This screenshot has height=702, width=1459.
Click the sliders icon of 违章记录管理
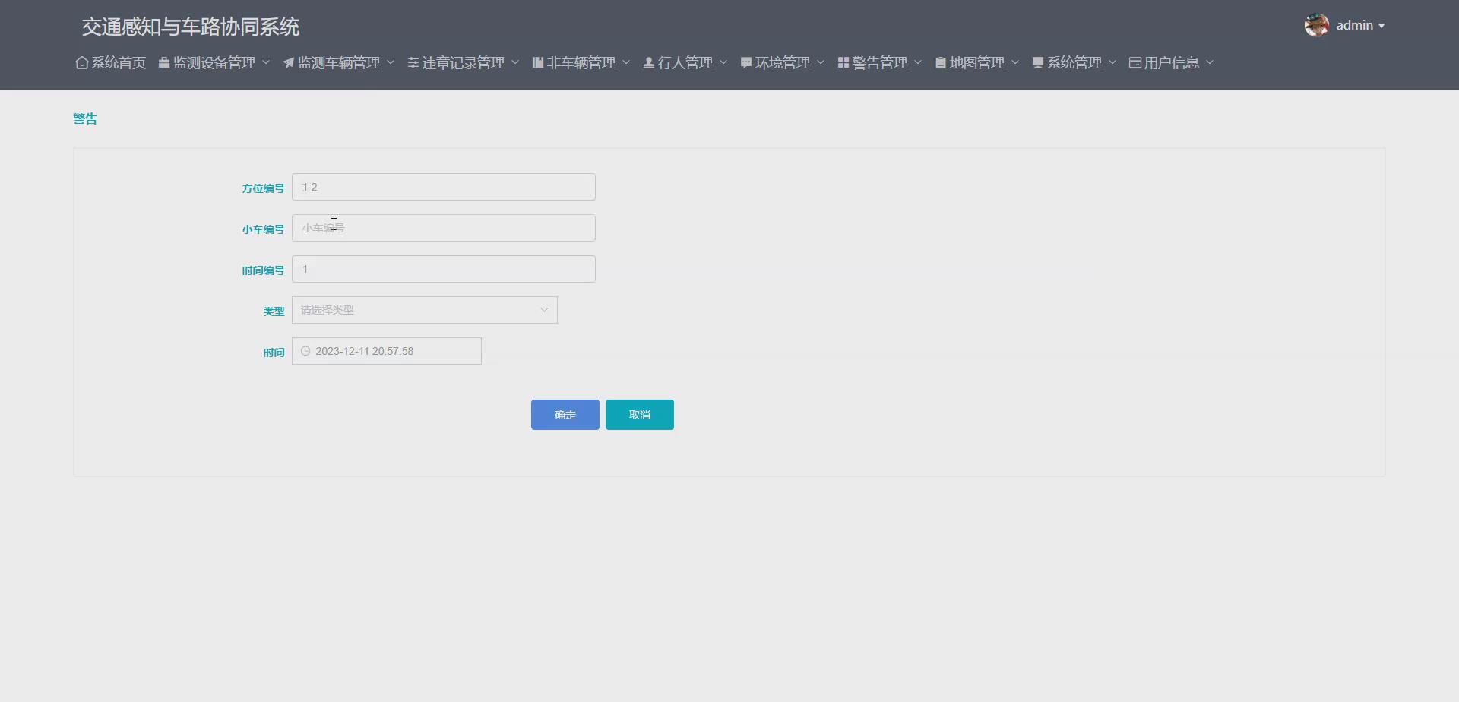413,63
